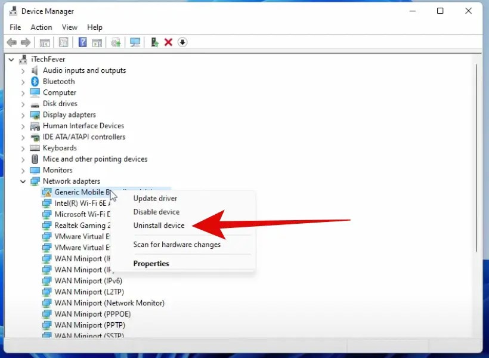Viewport: 489px width, 358px height.
Task: Click the Disable device down-arrow icon
Action: pos(182,42)
